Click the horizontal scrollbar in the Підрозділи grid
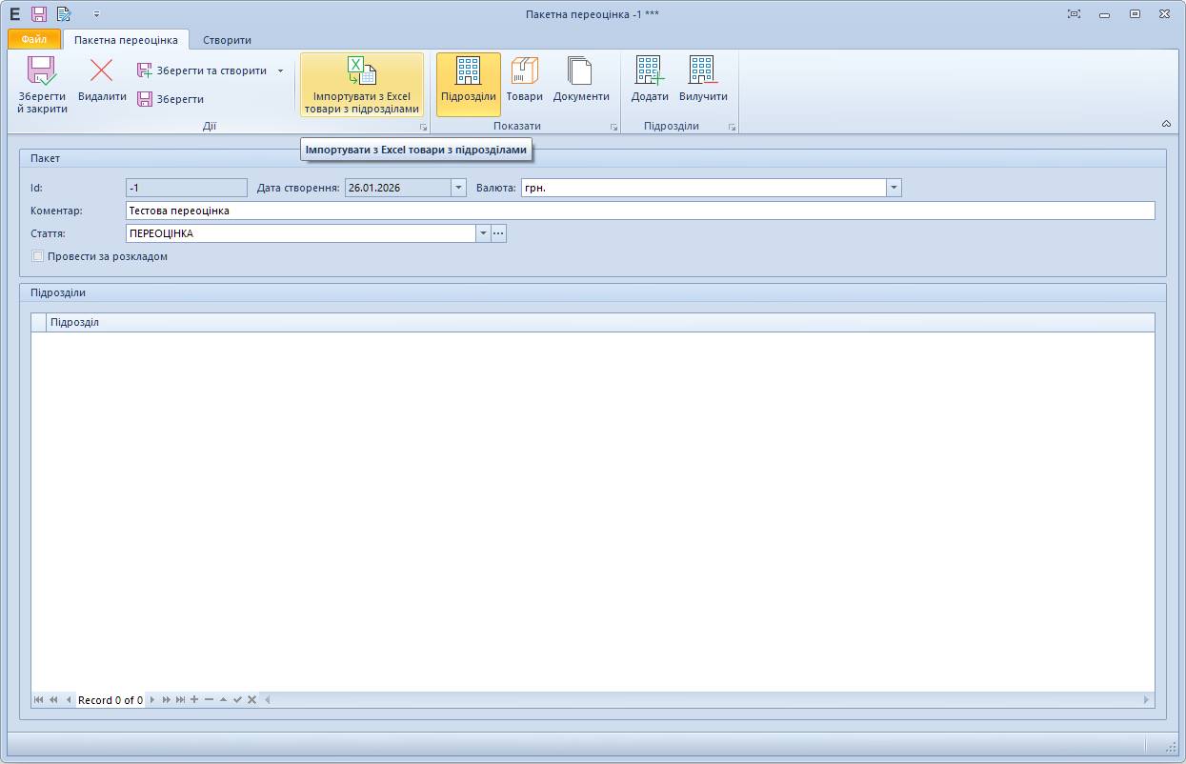 (705, 700)
